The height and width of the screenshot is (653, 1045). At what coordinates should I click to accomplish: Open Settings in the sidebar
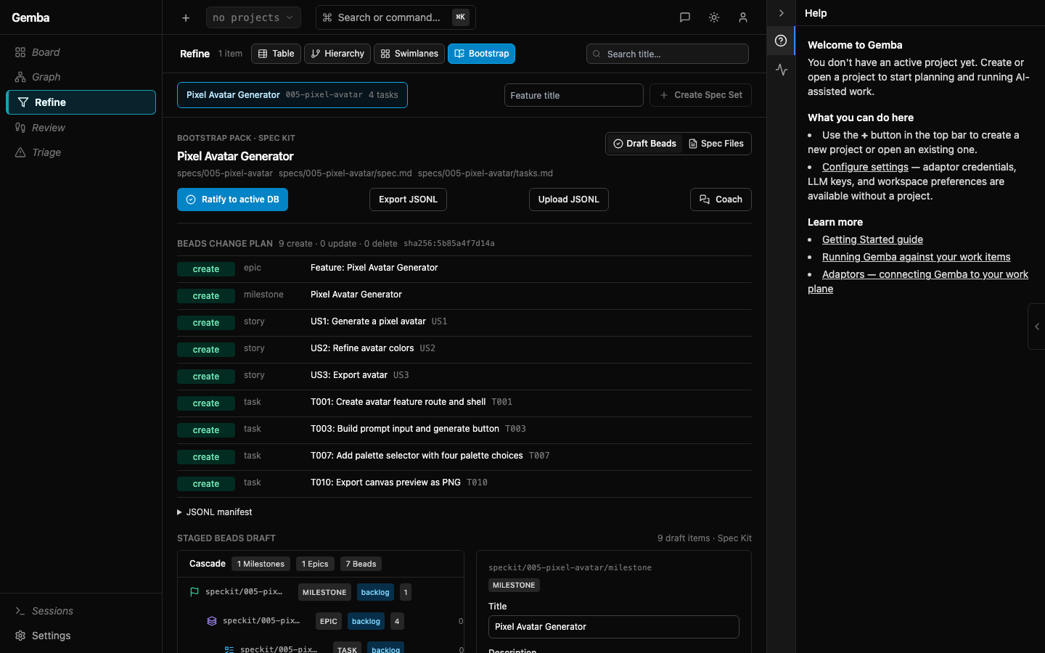[81, 636]
